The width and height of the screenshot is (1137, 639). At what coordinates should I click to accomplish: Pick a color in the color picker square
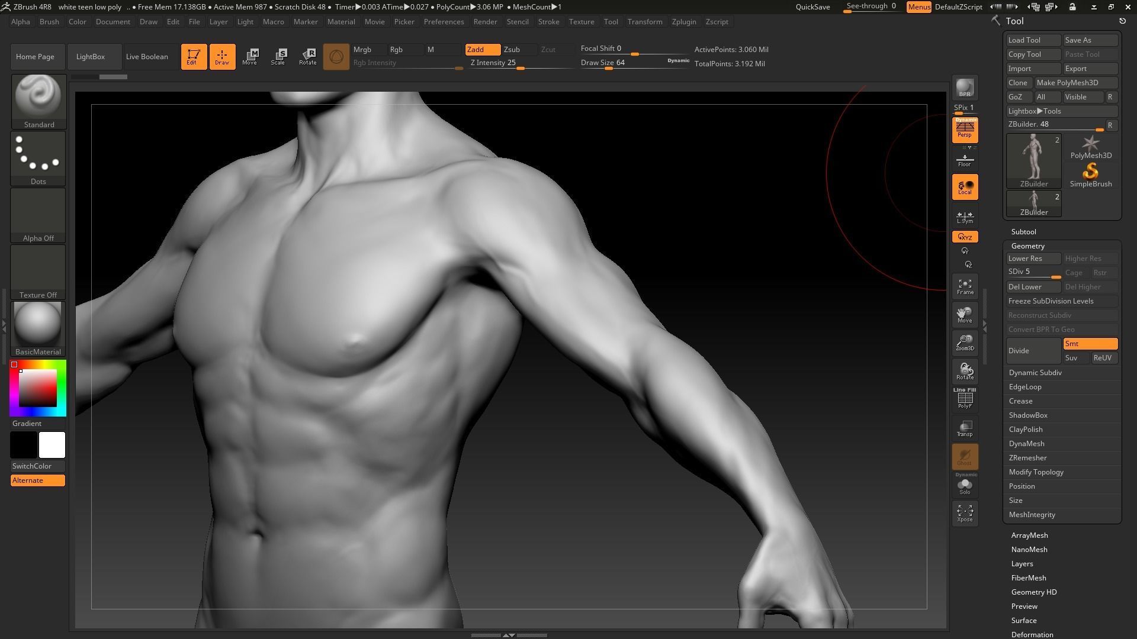[x=38, y=388]
